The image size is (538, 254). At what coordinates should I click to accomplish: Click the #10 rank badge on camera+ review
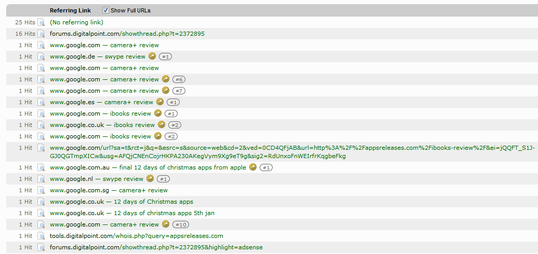(x=181, y=224)
